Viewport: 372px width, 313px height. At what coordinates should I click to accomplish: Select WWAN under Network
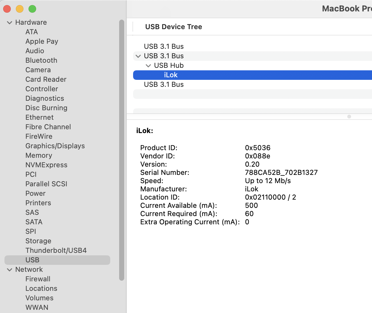pos(37,307)
